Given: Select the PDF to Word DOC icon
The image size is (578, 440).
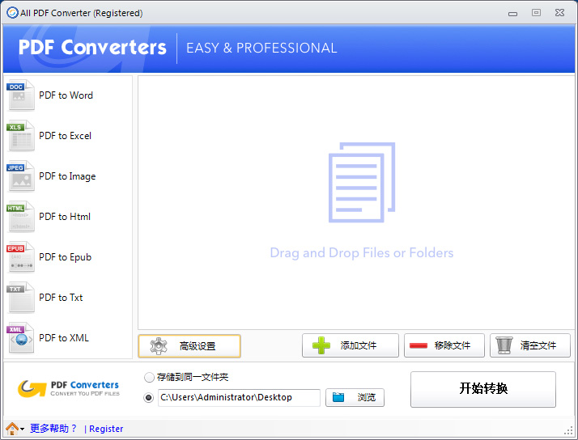Looking at the screenshot, I should (x=21, y=95).
